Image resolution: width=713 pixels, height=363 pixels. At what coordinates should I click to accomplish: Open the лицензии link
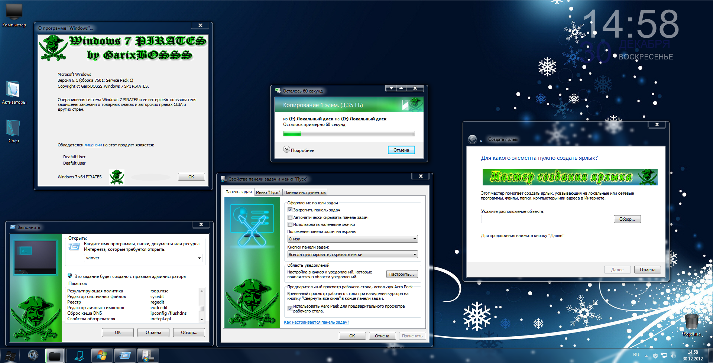click(93, 145)
